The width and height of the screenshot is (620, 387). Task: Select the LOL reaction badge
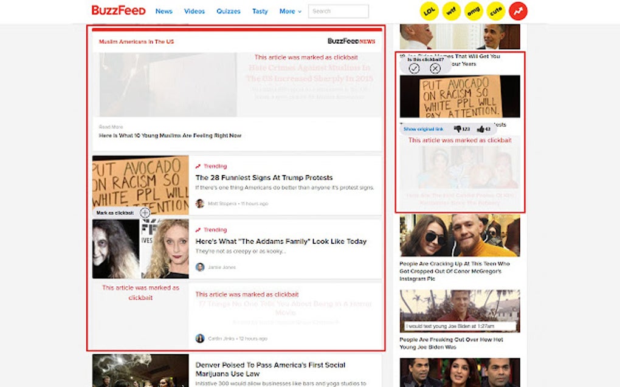(x=429, y=10)
